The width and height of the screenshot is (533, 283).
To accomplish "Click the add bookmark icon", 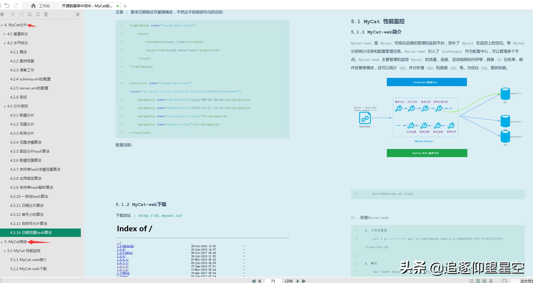I will 29,14.
